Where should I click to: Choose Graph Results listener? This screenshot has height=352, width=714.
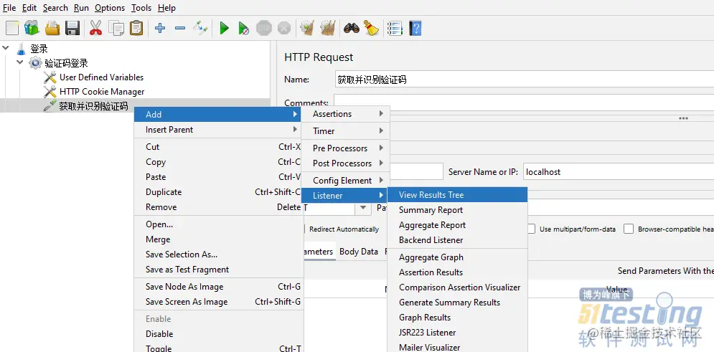457,317
